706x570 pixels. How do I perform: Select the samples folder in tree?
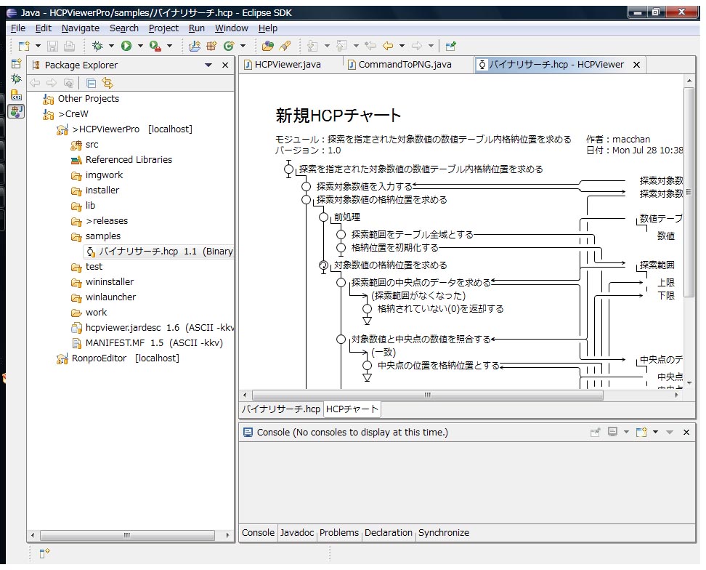click(102, 236)
